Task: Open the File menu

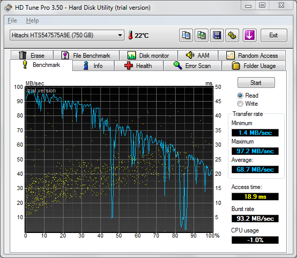Action: click(x=12, y=20)
